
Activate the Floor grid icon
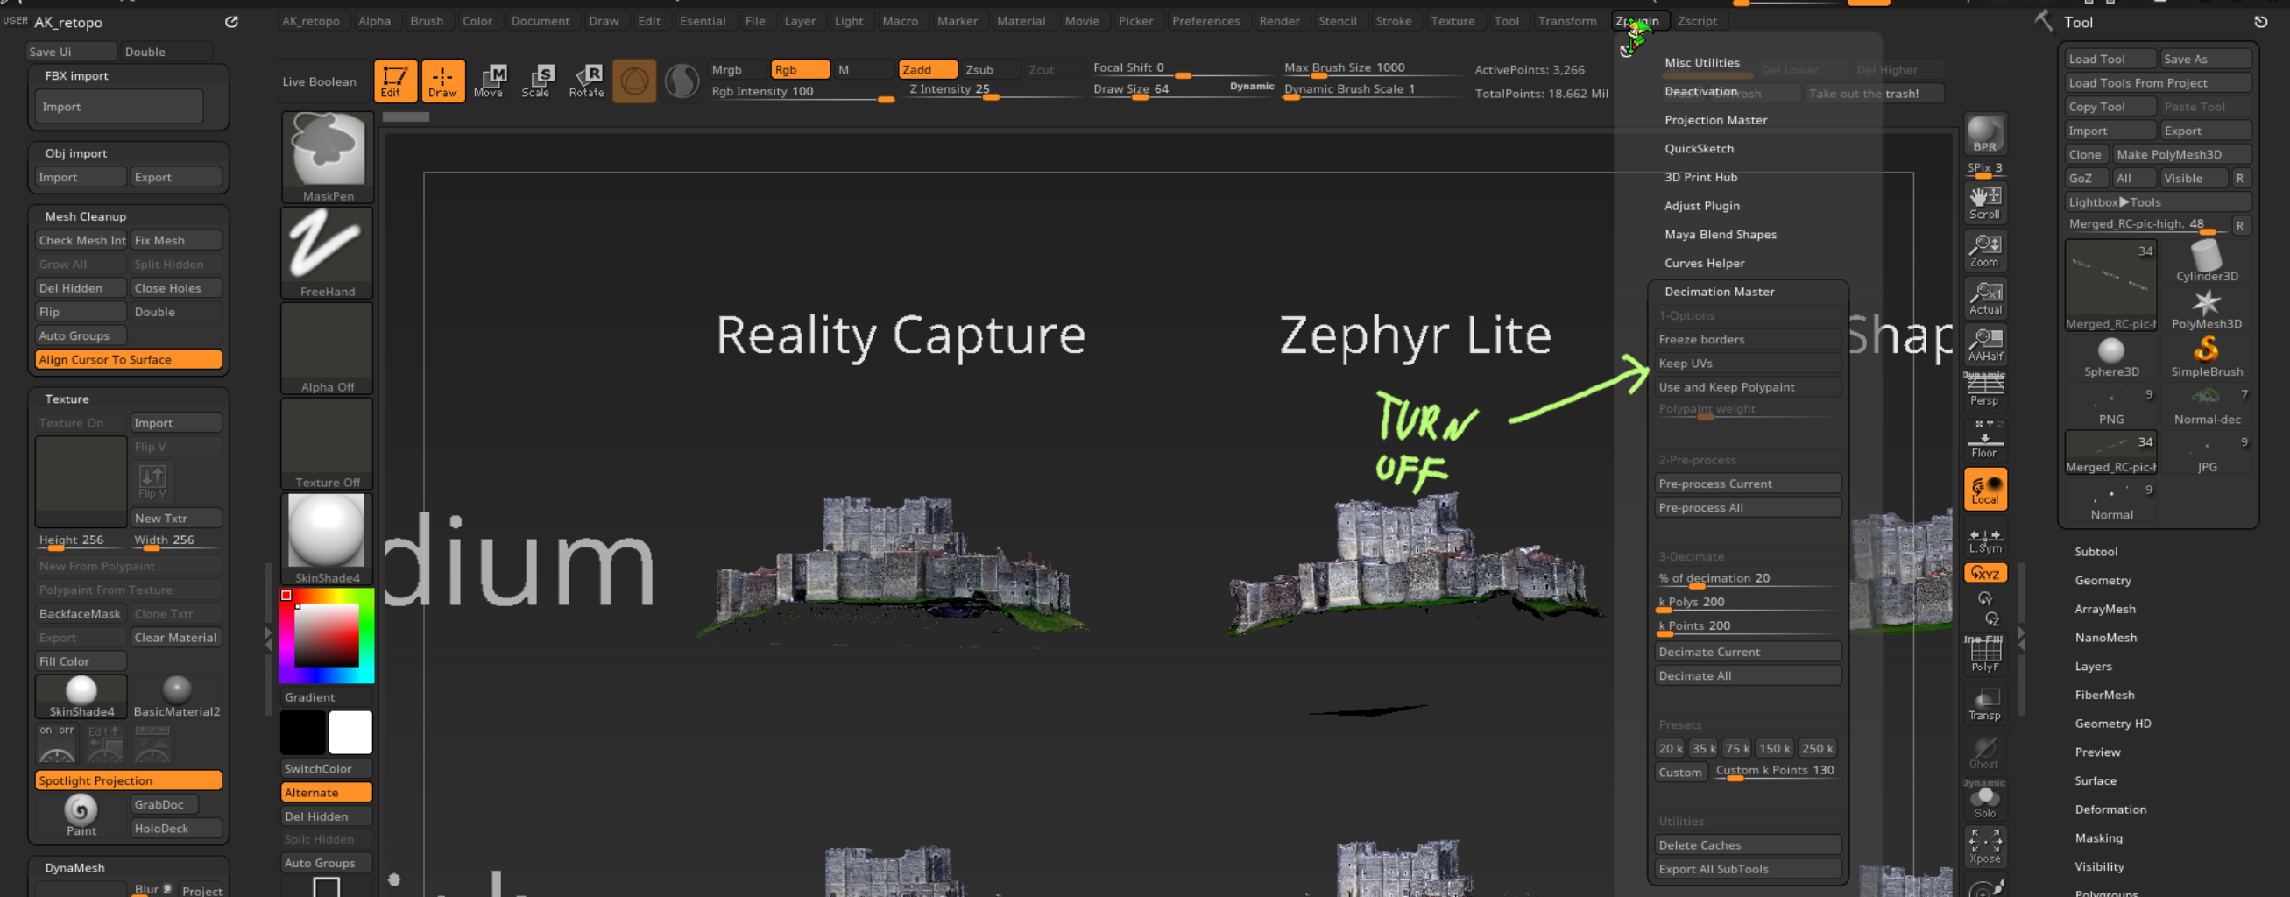click(x=1984, y=440)
